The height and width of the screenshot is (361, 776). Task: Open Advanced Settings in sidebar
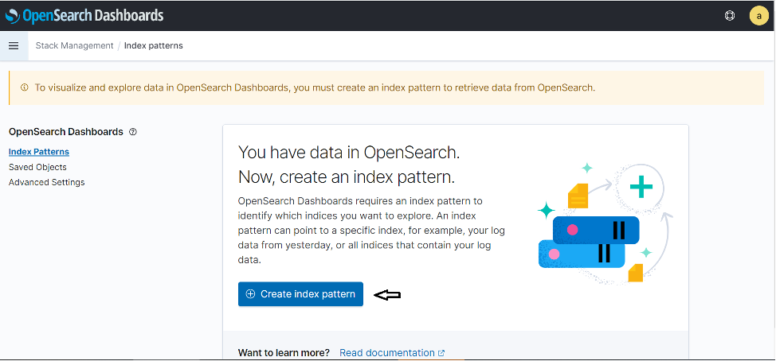46,182
